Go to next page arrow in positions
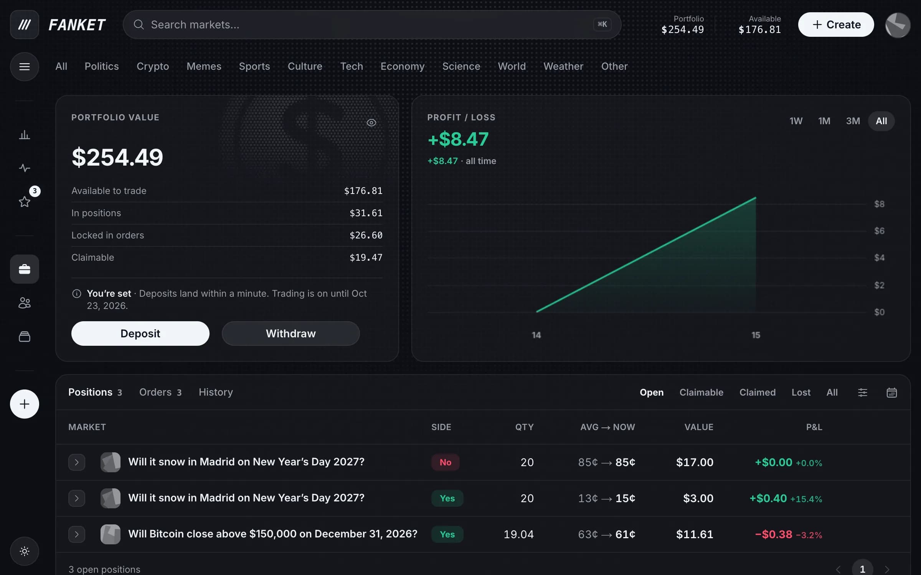Viewport: 921px width, 575px height. [x=887, y=569]
